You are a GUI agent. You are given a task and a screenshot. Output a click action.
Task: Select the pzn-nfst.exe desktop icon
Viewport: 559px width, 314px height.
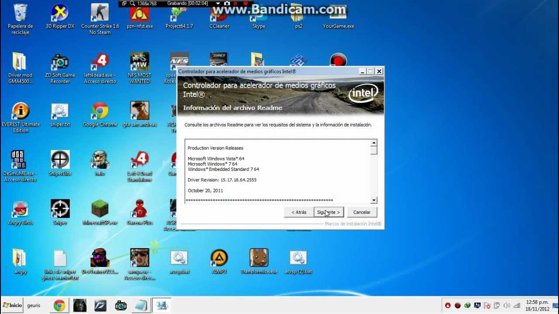pyautogui.click(x=140, y=18)
